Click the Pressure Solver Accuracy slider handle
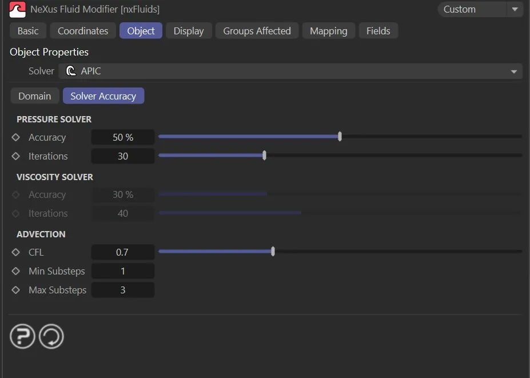 pyautogui.click(x=340, y=137)
